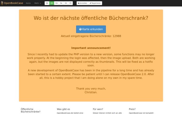Click the OpenBookCase bookshelf logo icon

pos(2,3)
